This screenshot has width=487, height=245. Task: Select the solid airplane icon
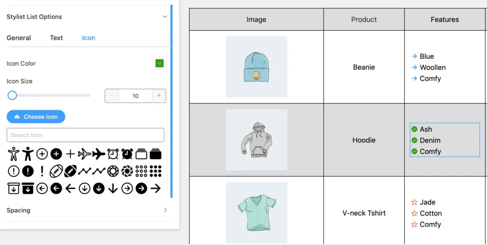99,154
